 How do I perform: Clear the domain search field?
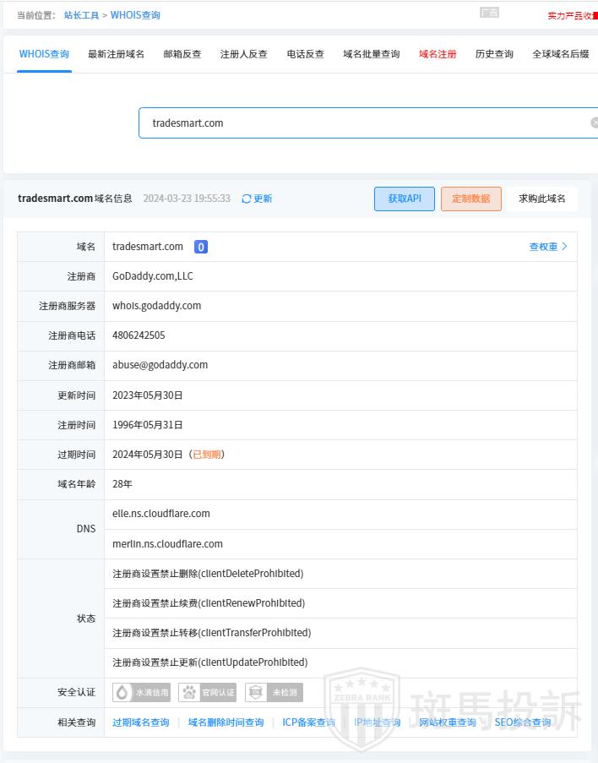tap(594, 123)
